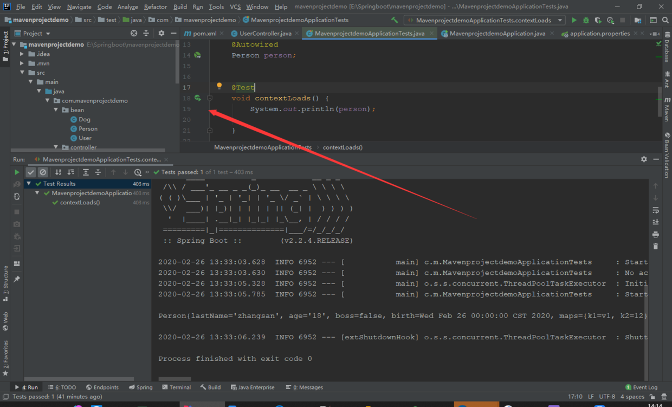Open the Refactor menu
Viewport: 672px width, 407px height.
point(156,7)
